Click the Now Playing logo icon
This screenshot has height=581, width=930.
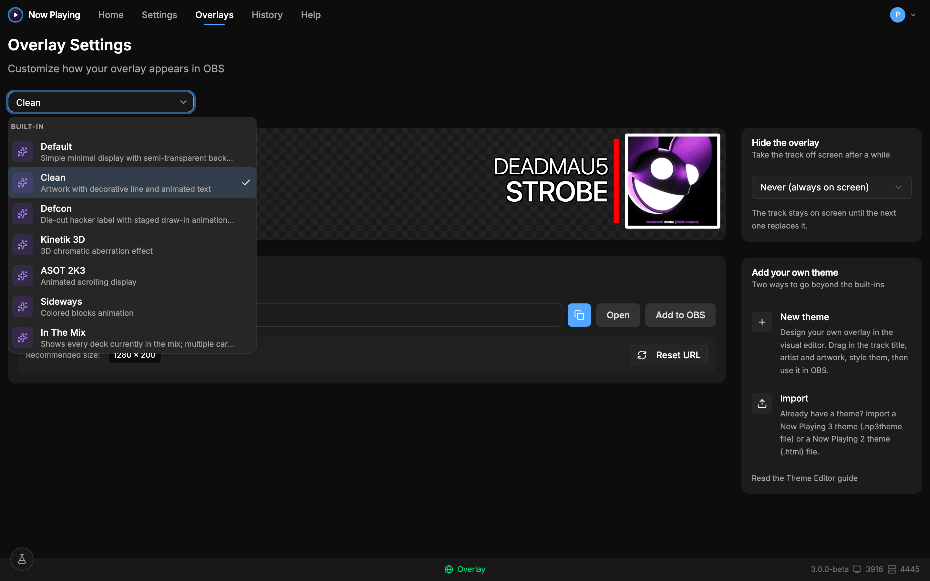click(15, 15)
